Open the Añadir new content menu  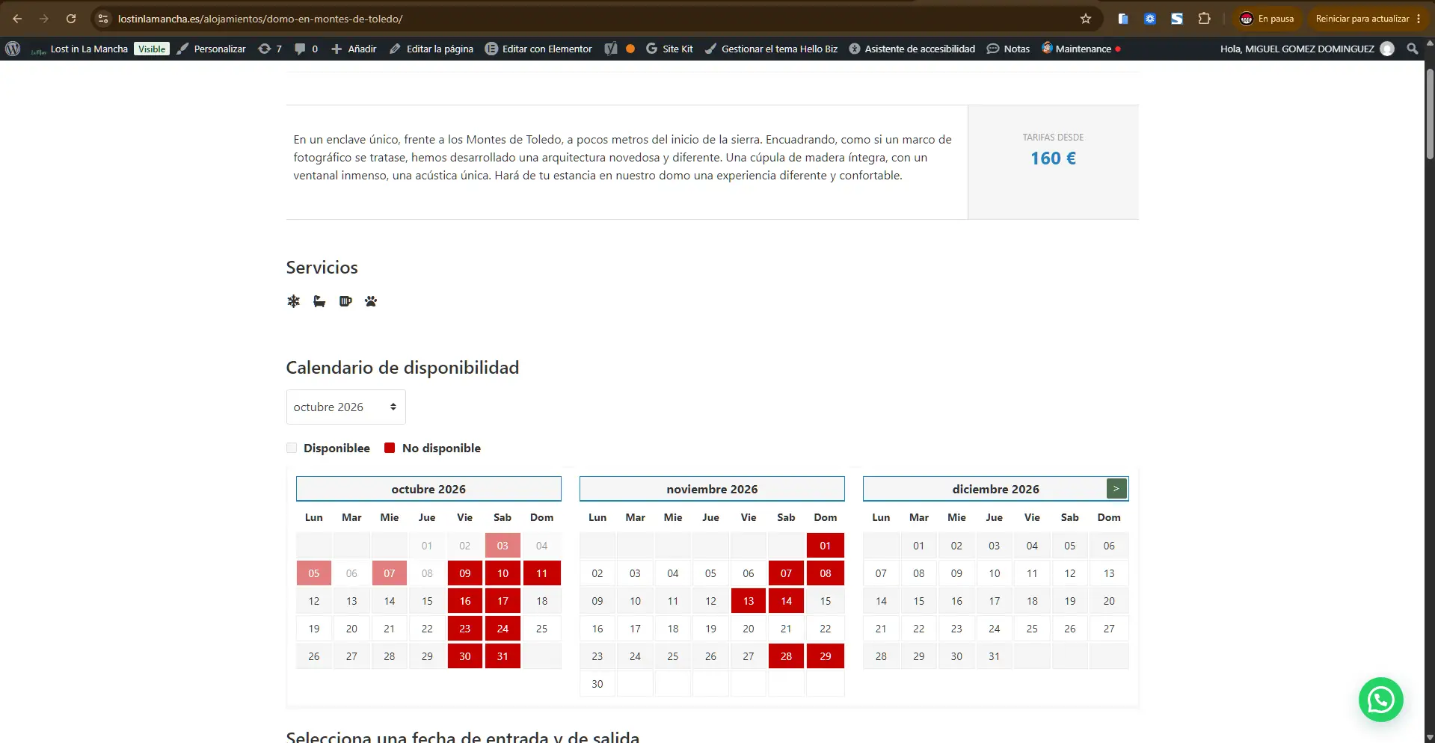[354, 49]
